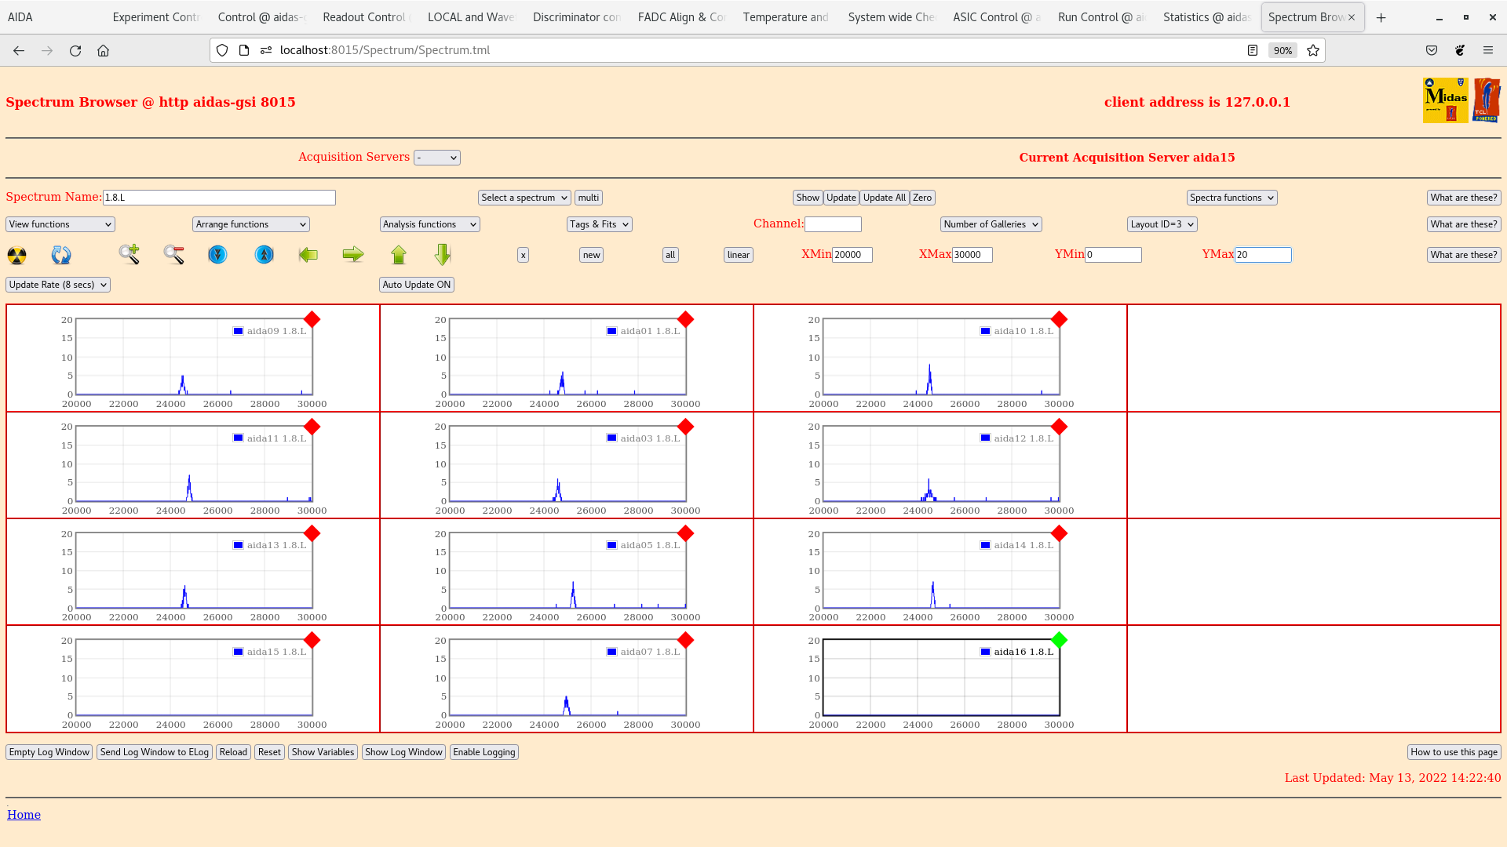Image resolution: width=1507 pixels, height=847 pixels.
Task: Click the zoom out magnifier icon
Action: point(173,254)
